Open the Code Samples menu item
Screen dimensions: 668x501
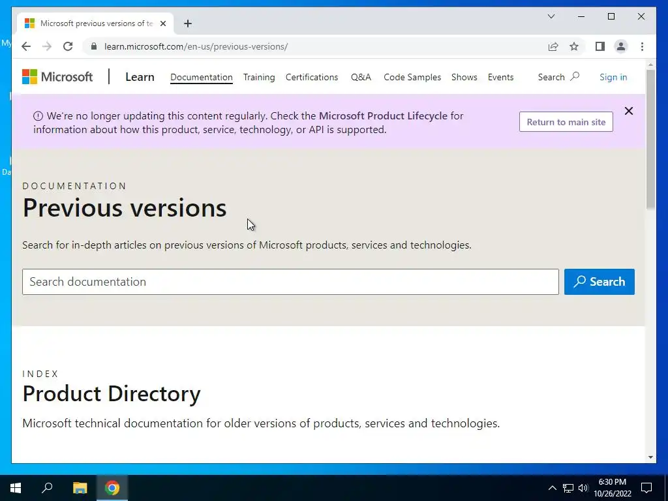tap(412, 77)
